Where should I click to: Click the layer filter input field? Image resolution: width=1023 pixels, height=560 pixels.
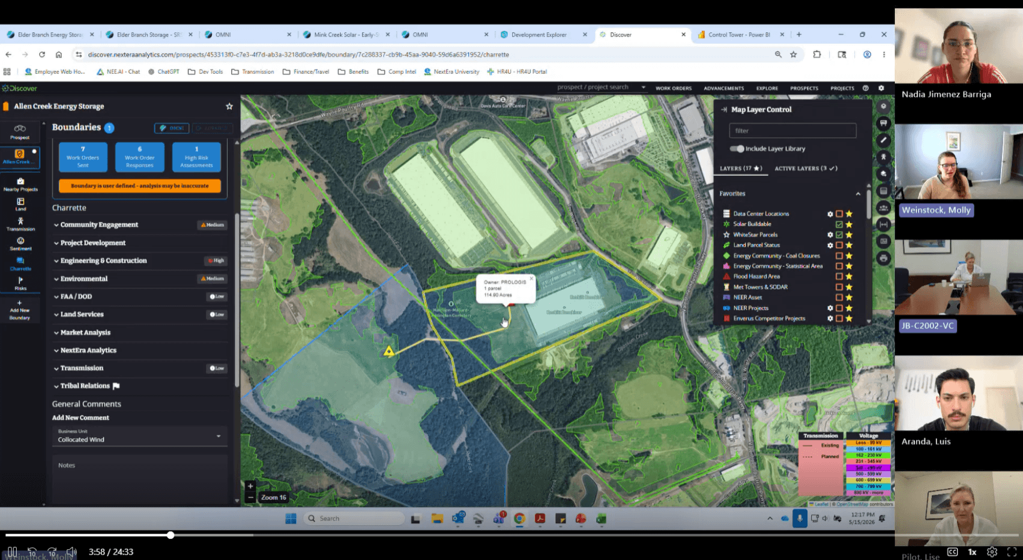pyautogui.click(x=792, y=131)
